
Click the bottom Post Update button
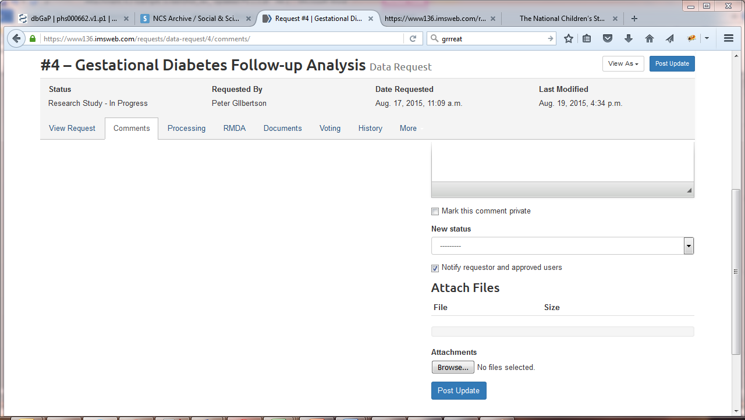459,391
